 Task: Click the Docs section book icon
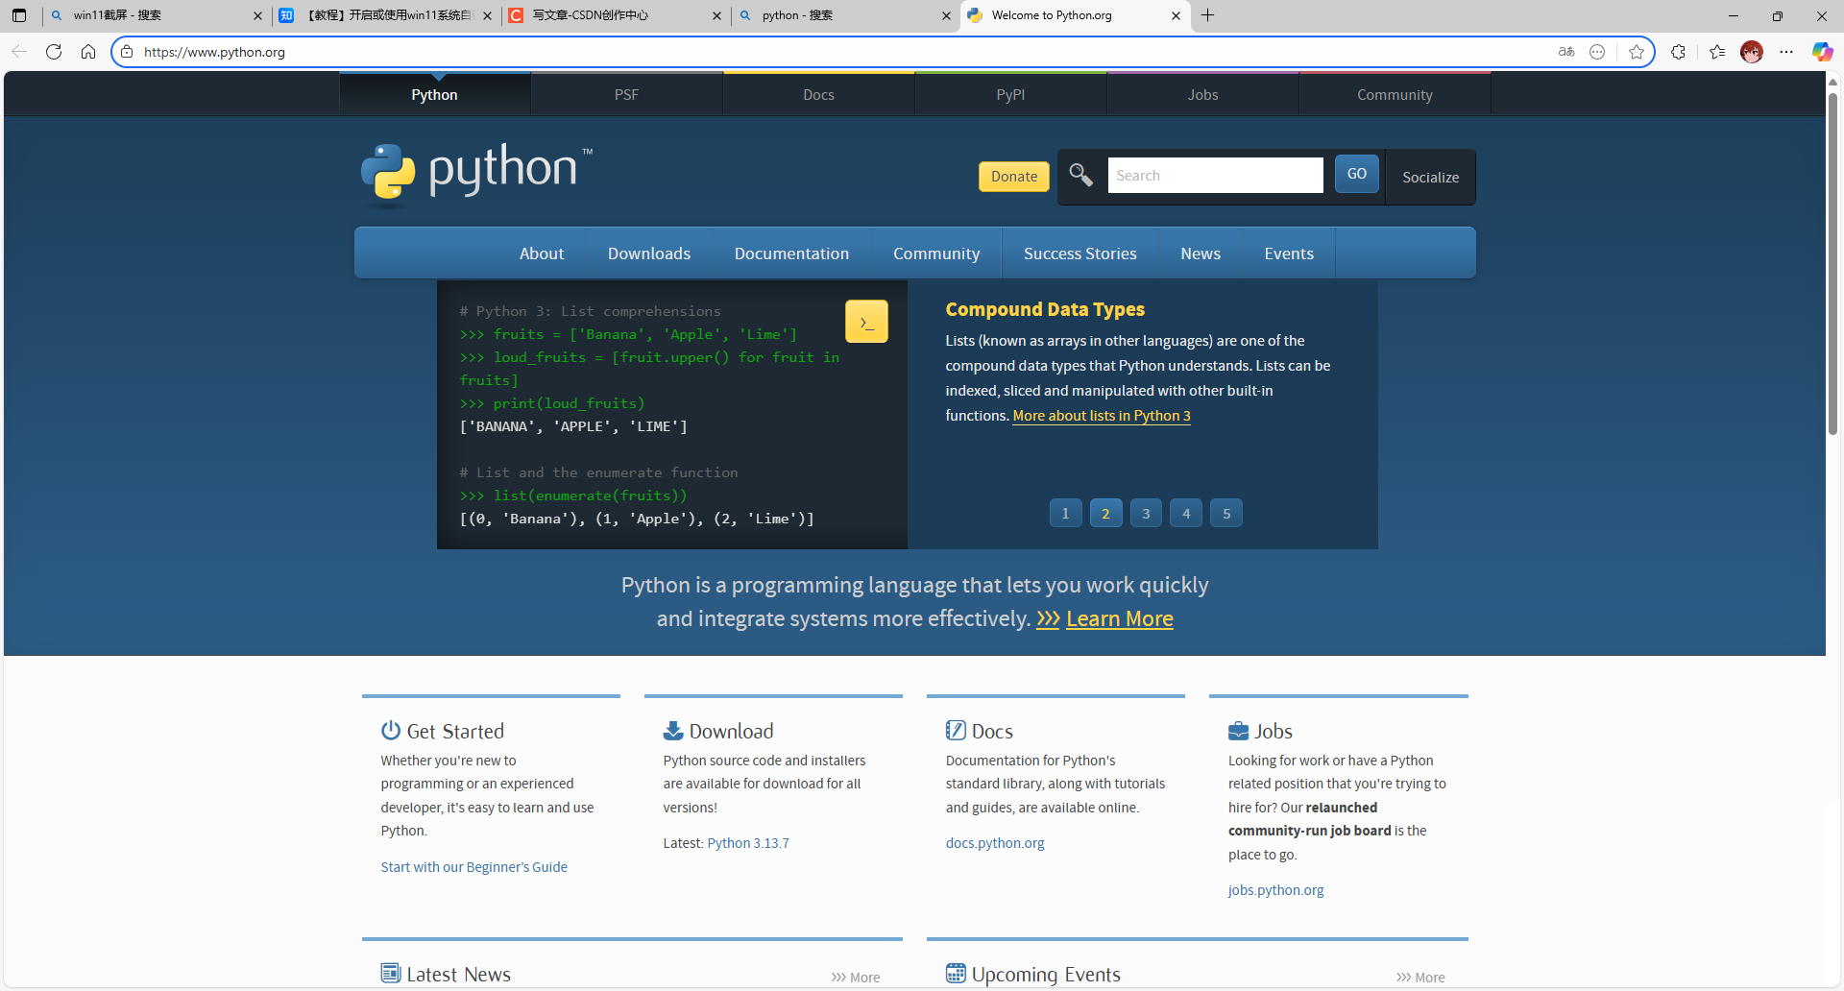(957, 730)
